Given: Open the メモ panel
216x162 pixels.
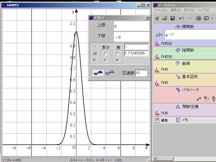Looking at the screenshot, I should (182, 120).
